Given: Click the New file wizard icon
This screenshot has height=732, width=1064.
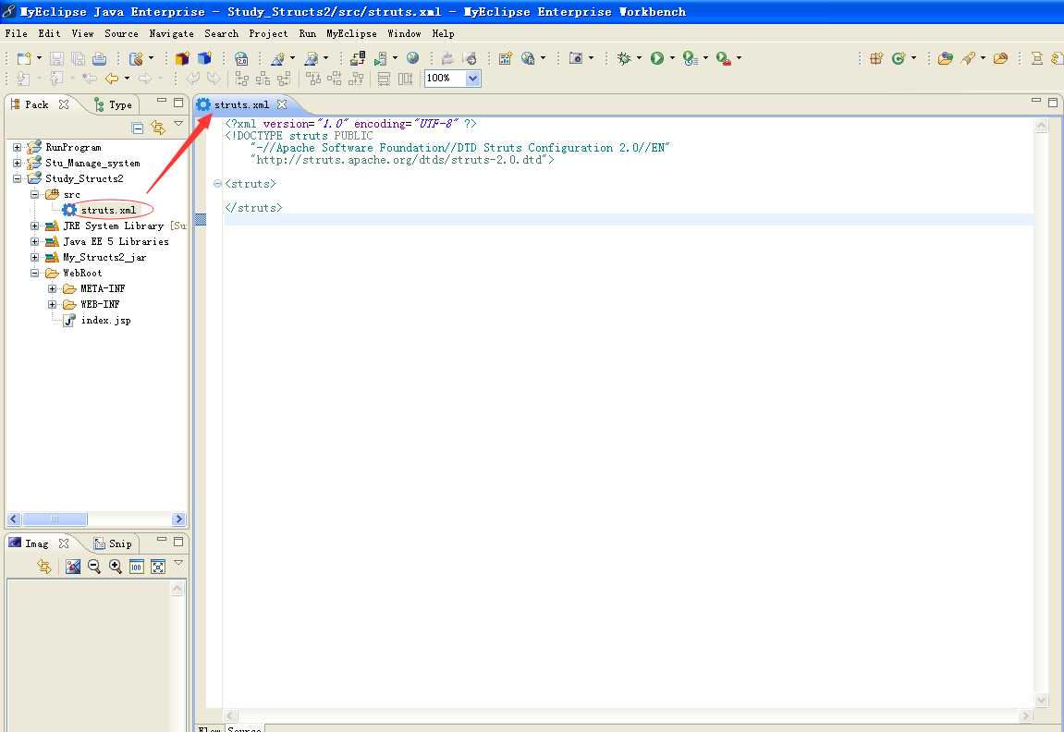Looking at the screenshot, I should tap(24, 58).
